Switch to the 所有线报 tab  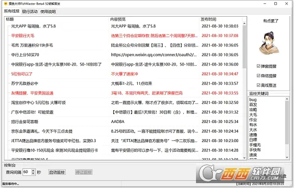tap(12, 11)
